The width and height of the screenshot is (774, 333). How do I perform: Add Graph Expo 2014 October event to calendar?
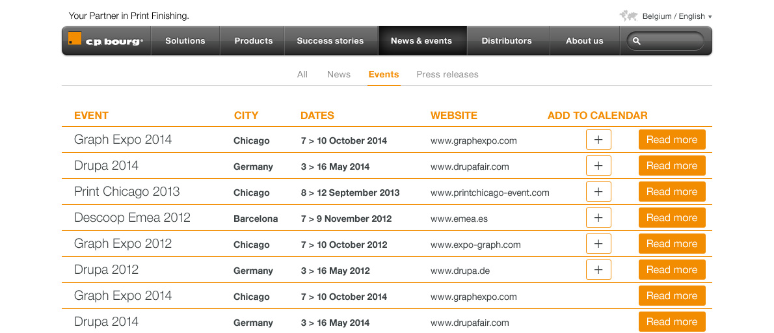tap(598, 140)
